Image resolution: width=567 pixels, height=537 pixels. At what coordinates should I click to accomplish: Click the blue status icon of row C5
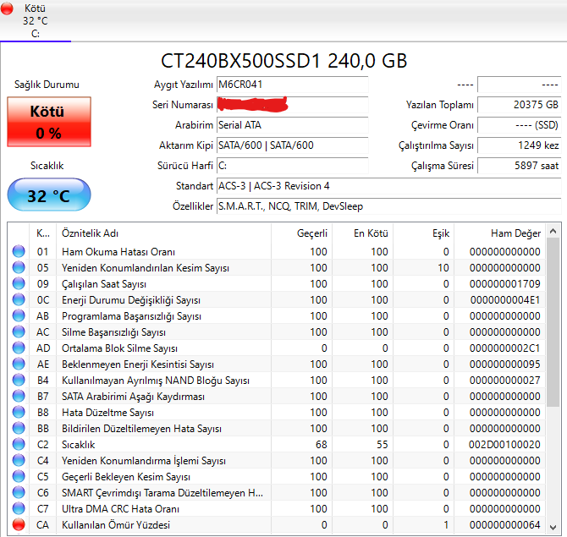click(19, 476)
